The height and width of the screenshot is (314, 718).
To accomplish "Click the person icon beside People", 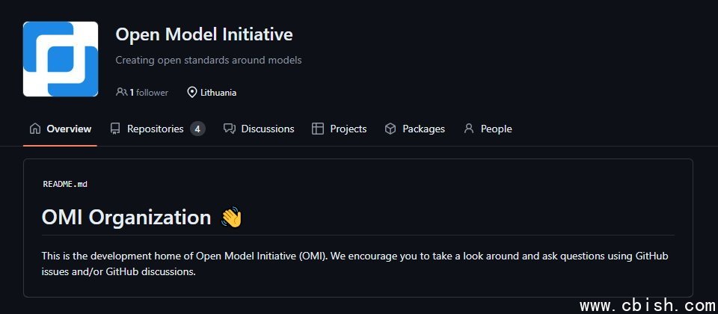I will click(469, 129).
